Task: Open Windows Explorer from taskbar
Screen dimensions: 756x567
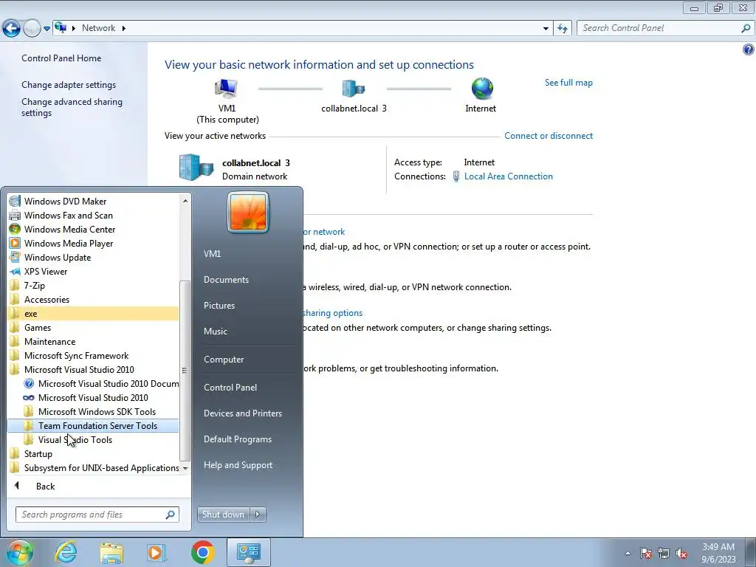Action: (x=111, y=552)
